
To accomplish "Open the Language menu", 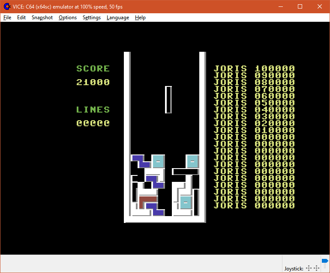I will (x=118, y=18).
